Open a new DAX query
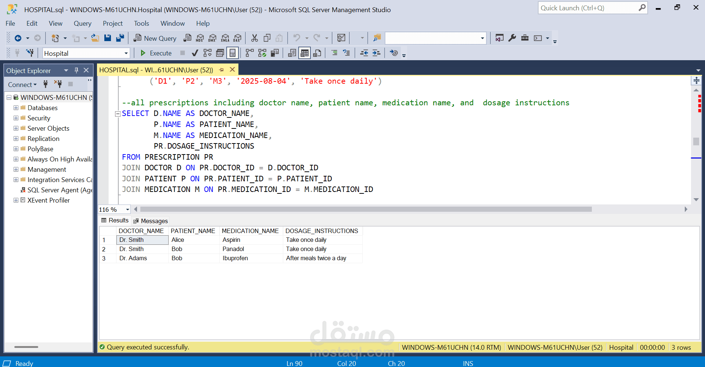This screenshot has width=705, height=367. pyautogui.click(x=238, y=38)
